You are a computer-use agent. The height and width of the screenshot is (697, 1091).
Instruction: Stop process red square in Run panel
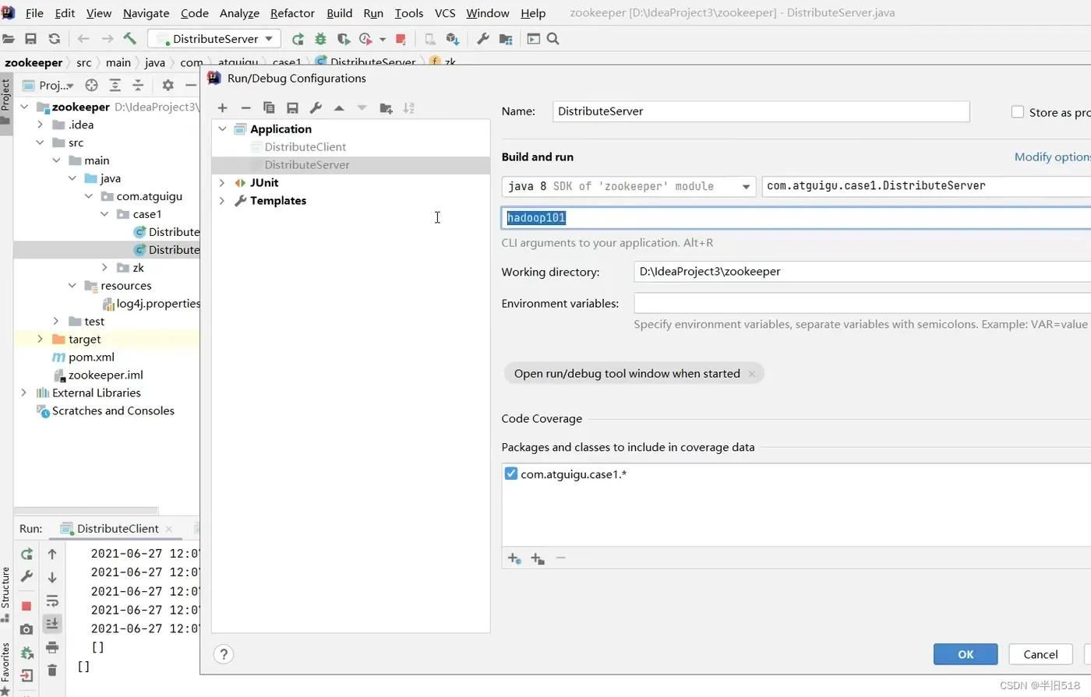click(26, 606)
